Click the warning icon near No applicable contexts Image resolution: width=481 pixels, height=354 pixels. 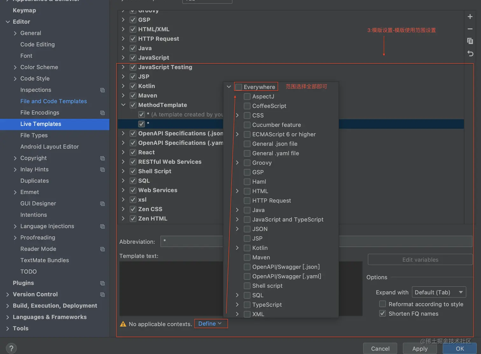click(123, 324)
